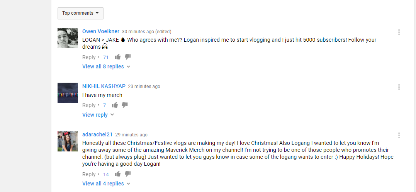Open adarachel21's channel name link
This screenshot has height=192, width=416.
point(97,134)
